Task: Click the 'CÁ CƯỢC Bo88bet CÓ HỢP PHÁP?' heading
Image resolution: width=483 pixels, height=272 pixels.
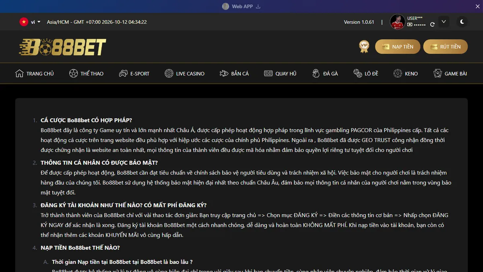Action: point(86,120)
